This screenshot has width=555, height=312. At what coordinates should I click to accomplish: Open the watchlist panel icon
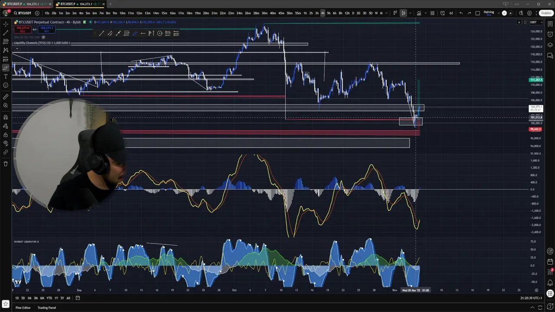pyautogui.click(x=550, y=24)
